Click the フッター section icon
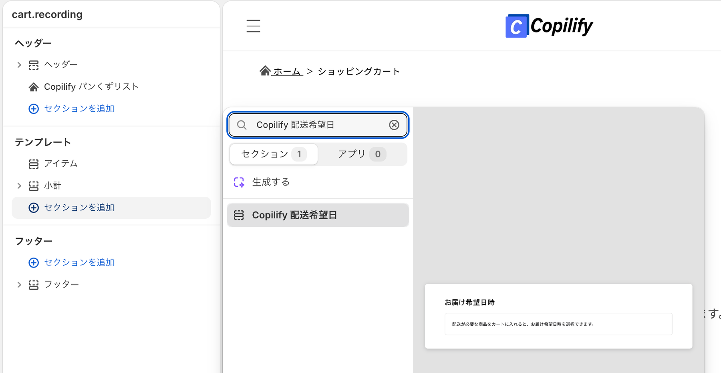 coord(34,285)
